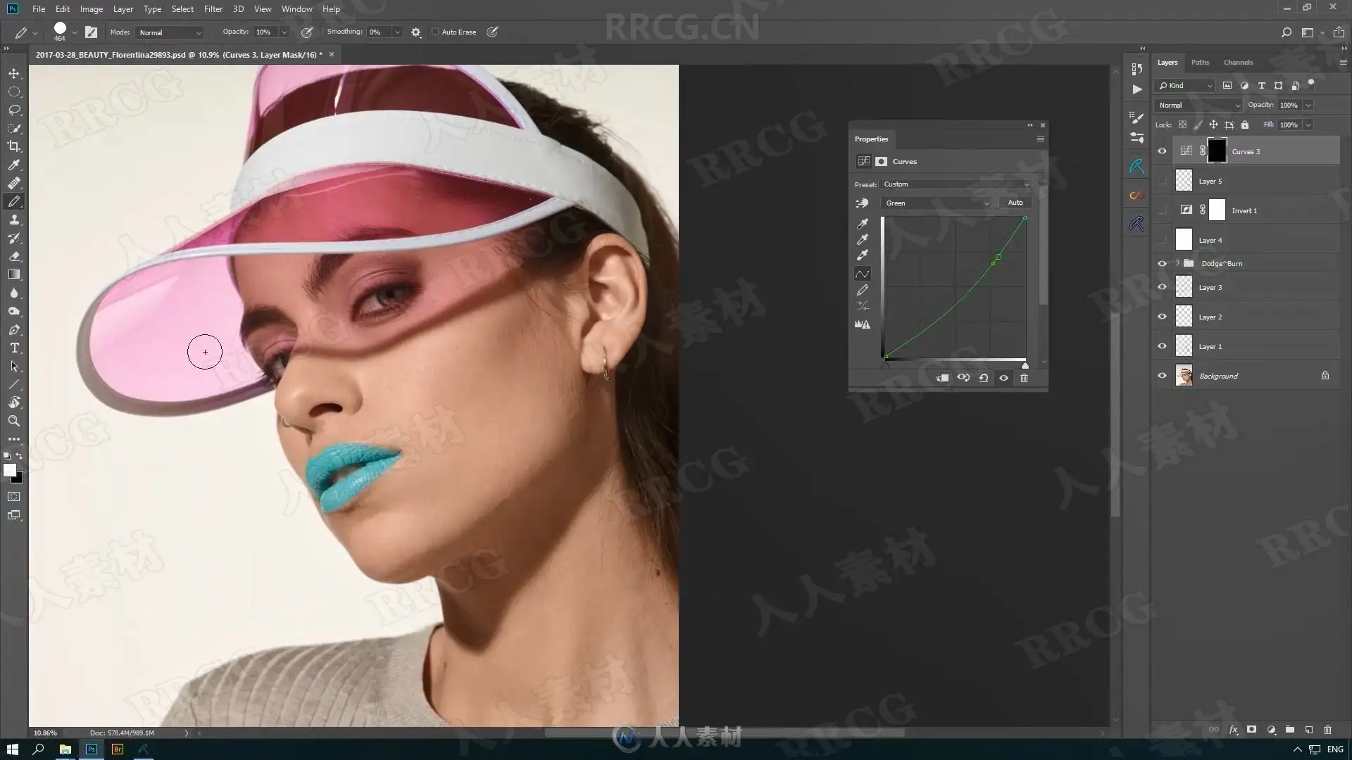Open the Filter menu
The width and height of the screenshot is (1352, 760).
213,9
